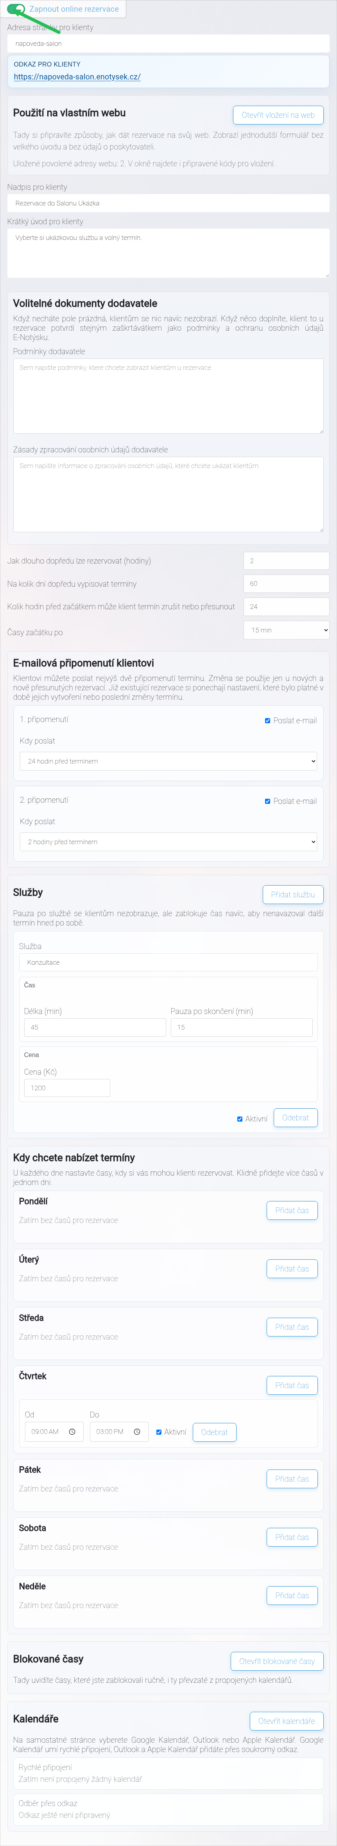Open the blokované časy page
The width and height of the screenshot is (337, 1846).
pos(277,1661)
